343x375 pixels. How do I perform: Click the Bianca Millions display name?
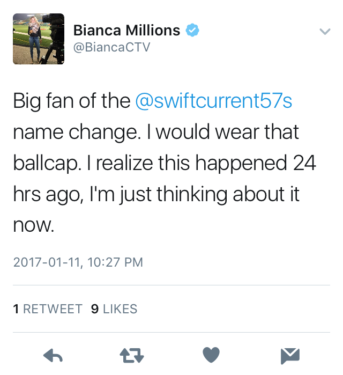(x=126, y=31)
